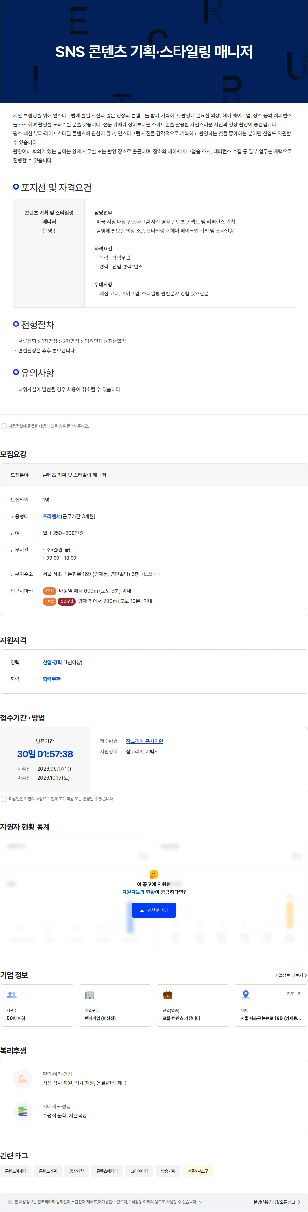
Task: Click the map pin icon in 위치 card
Action: click(x=245, y=995)
